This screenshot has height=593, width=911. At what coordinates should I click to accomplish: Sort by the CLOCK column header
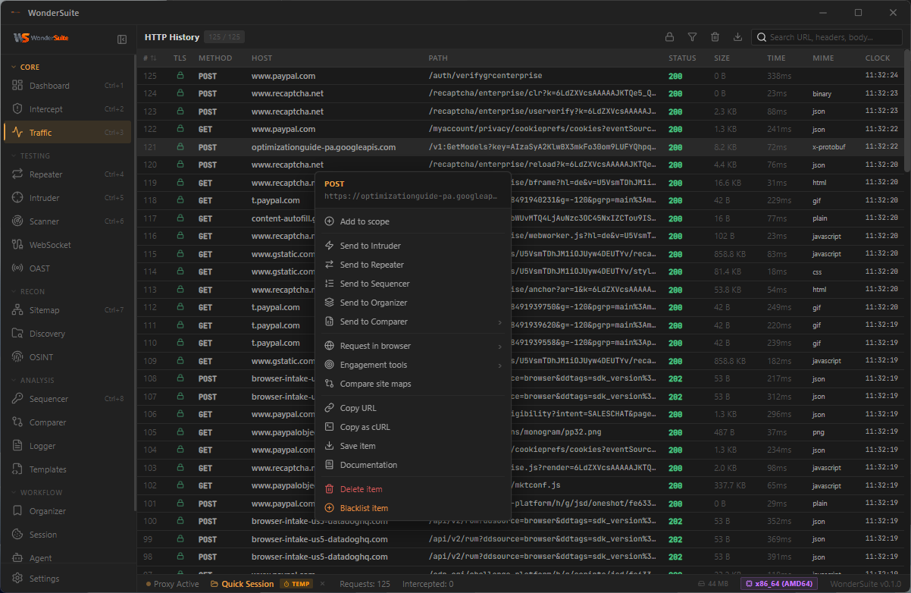tap(878, 58)
